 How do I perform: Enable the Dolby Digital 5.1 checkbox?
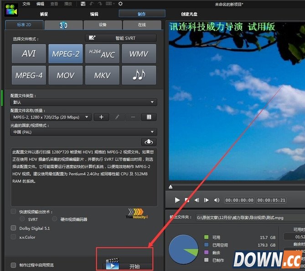pos(13,228)
